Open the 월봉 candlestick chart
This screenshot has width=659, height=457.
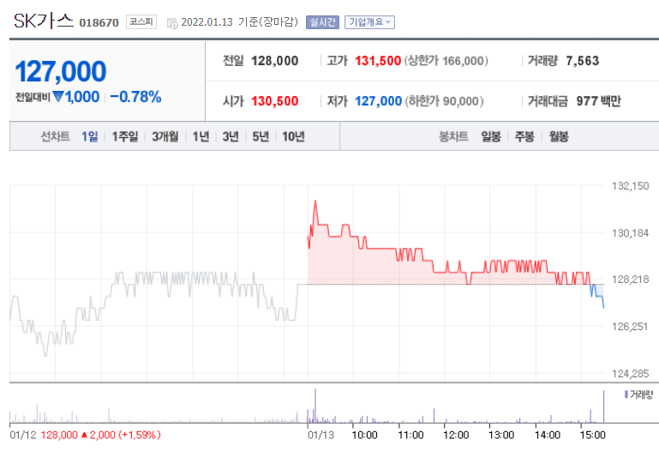click(x=559, y=136)
